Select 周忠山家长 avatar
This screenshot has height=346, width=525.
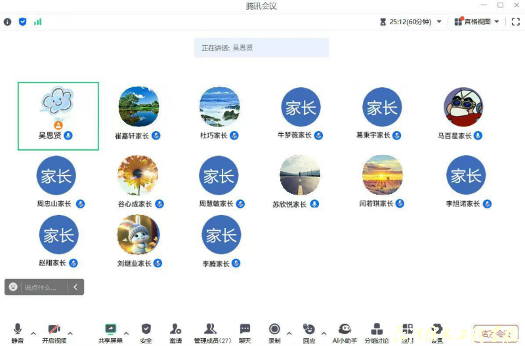tap(56, 175)
